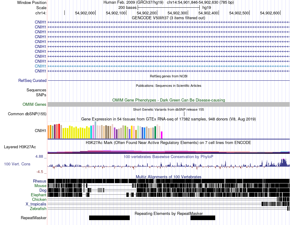
Task: Open the 'OMIM Gene Phenotypes' track title
Action: [169, 100]
